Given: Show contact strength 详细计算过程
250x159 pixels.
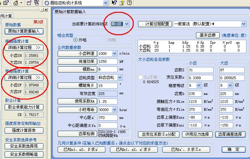Looking at the screenshot, I should pos(24,48).
